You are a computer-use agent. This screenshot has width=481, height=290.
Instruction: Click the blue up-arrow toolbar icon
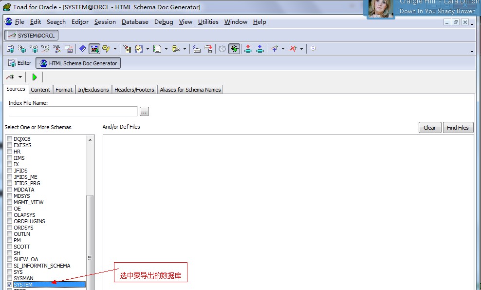click(260, 49)
